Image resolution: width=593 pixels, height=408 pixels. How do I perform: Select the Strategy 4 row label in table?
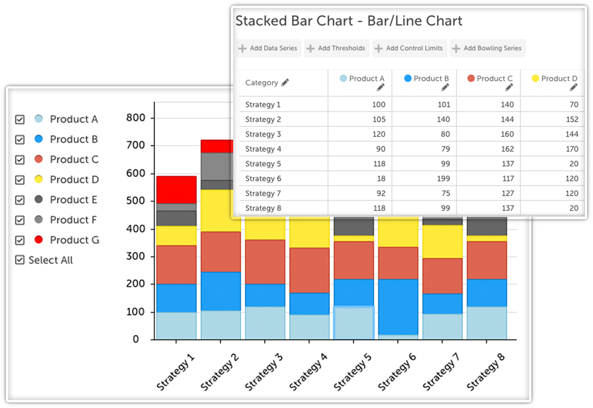[x=263, y=149]
